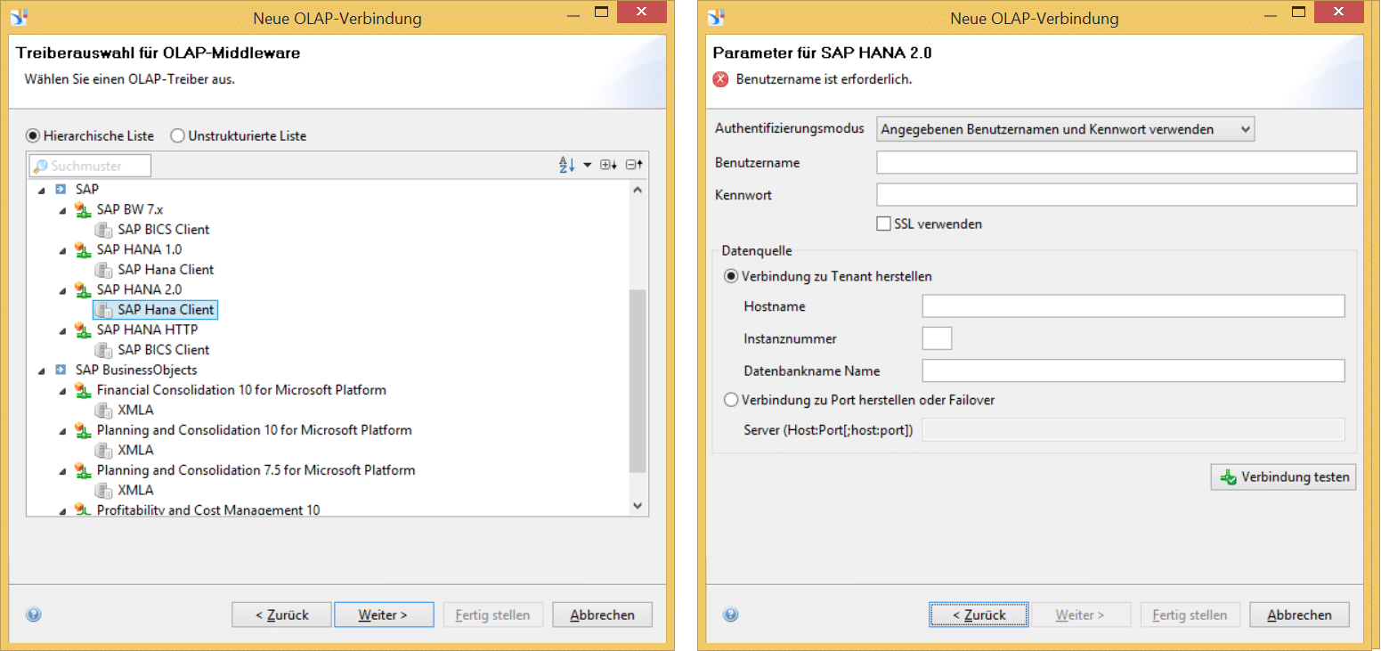Click the Profitability and Cost Management 10 icon
1381x651 pixels.
pyautogui.click(x=82, y=510)
